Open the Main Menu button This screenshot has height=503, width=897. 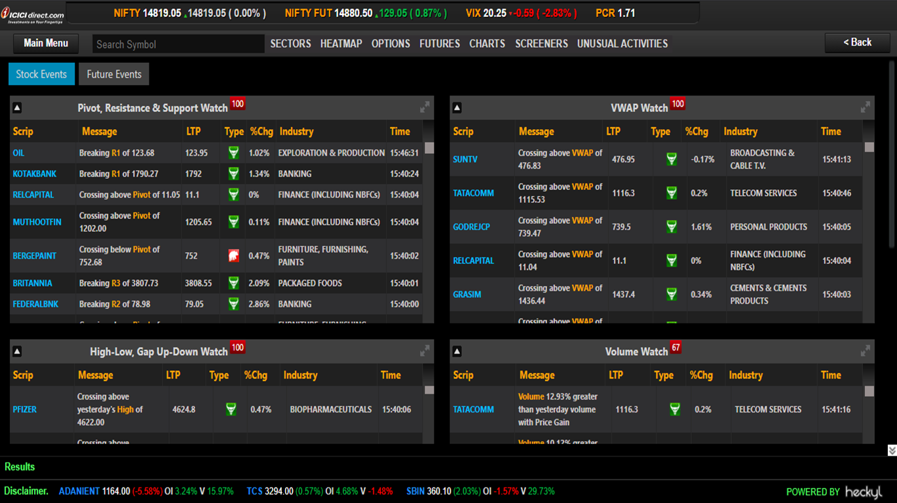[x=46, y=43]
